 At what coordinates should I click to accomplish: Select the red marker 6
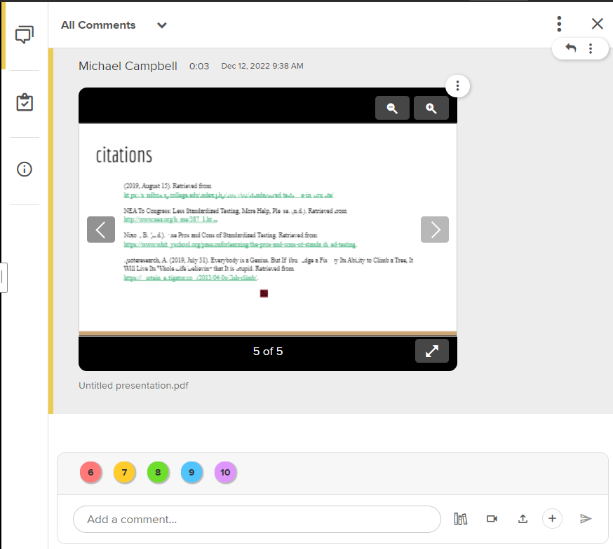[90, 473]
